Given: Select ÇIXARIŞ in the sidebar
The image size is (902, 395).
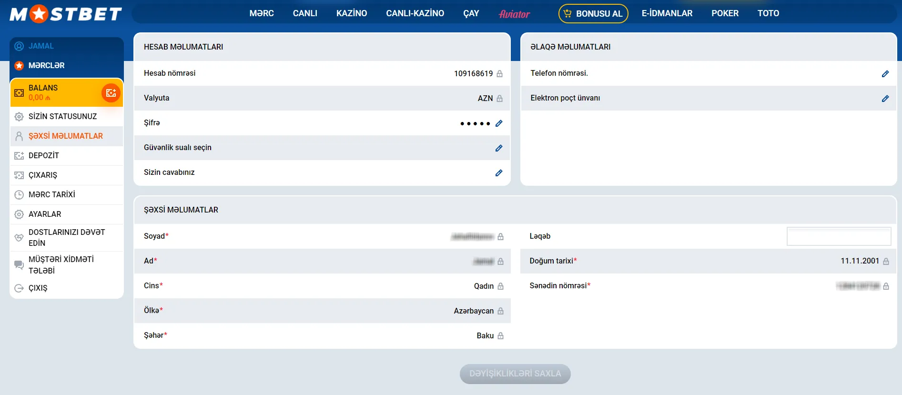Looking at the screenshot, I should pyautogui.click(x=43, y=175).
